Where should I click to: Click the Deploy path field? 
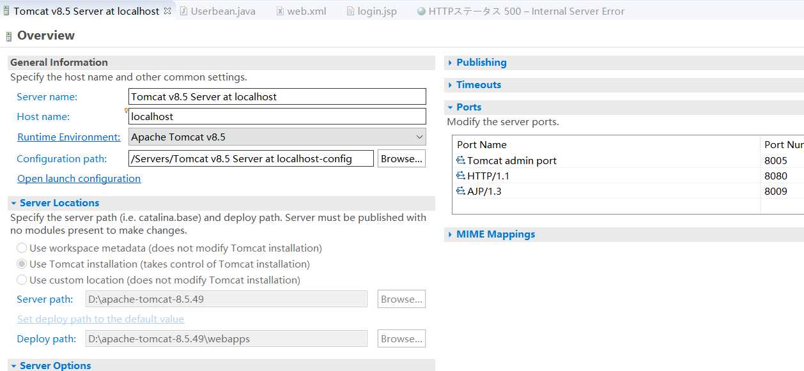click(226, 338)
